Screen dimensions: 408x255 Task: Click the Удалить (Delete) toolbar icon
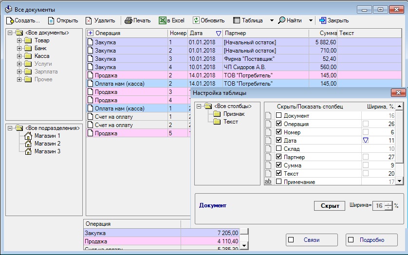pyautogui.click(x=89, y=20)
